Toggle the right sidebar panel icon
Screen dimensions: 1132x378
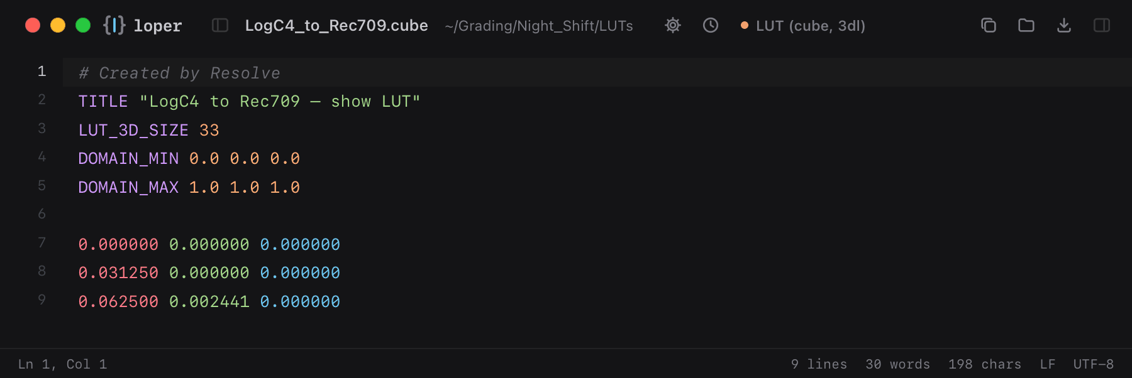click(x=1102, y=25)
